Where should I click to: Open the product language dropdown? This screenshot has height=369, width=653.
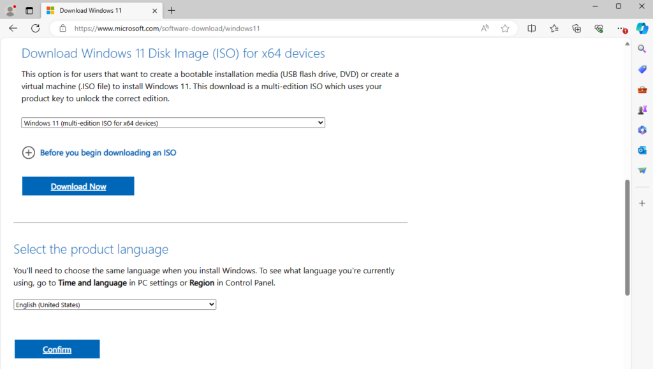click(114, 304)
